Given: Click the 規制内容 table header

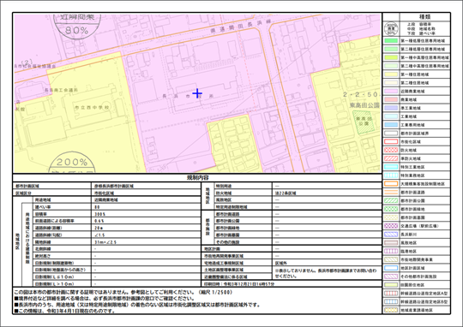Looking at the screenshot, I should point(197,177).
